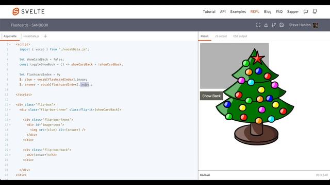
Task: Collapse the flip-box-front div at line 16
Action: click(10, 120)
